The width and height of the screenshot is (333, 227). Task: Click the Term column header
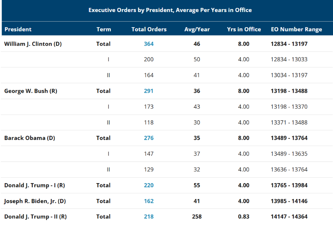click(104, 29)
